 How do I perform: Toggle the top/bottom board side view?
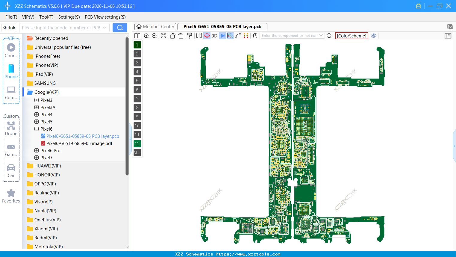(x=207, y=36)
